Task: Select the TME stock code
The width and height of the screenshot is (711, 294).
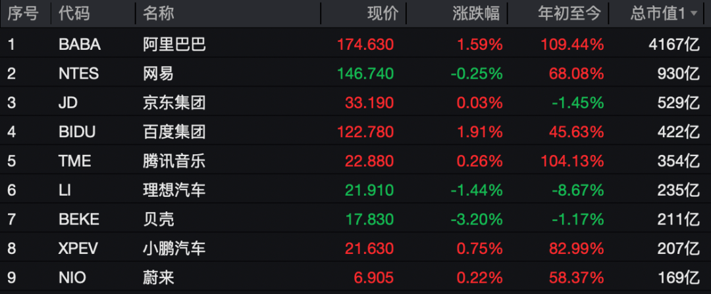Action: tap(75, 161)
